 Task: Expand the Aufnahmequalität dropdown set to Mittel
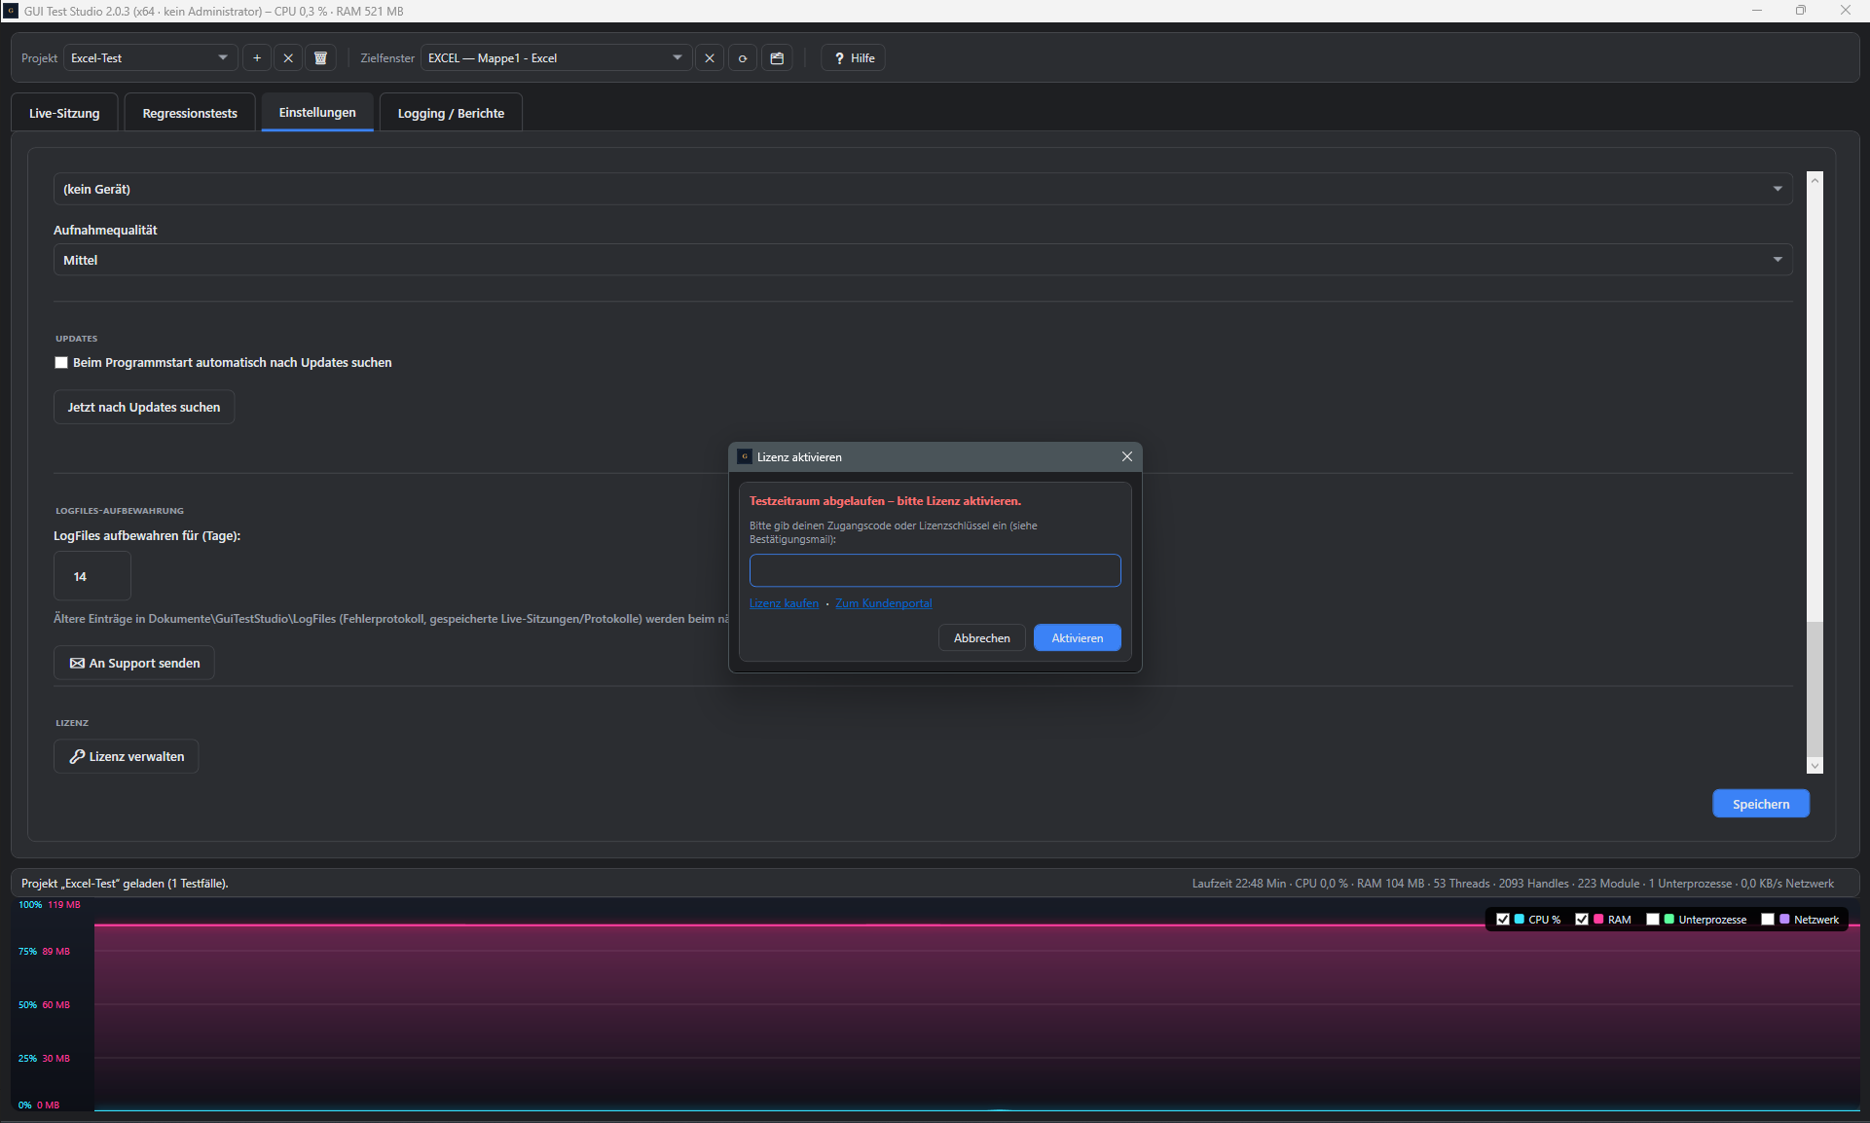click(x=923, y=260)
